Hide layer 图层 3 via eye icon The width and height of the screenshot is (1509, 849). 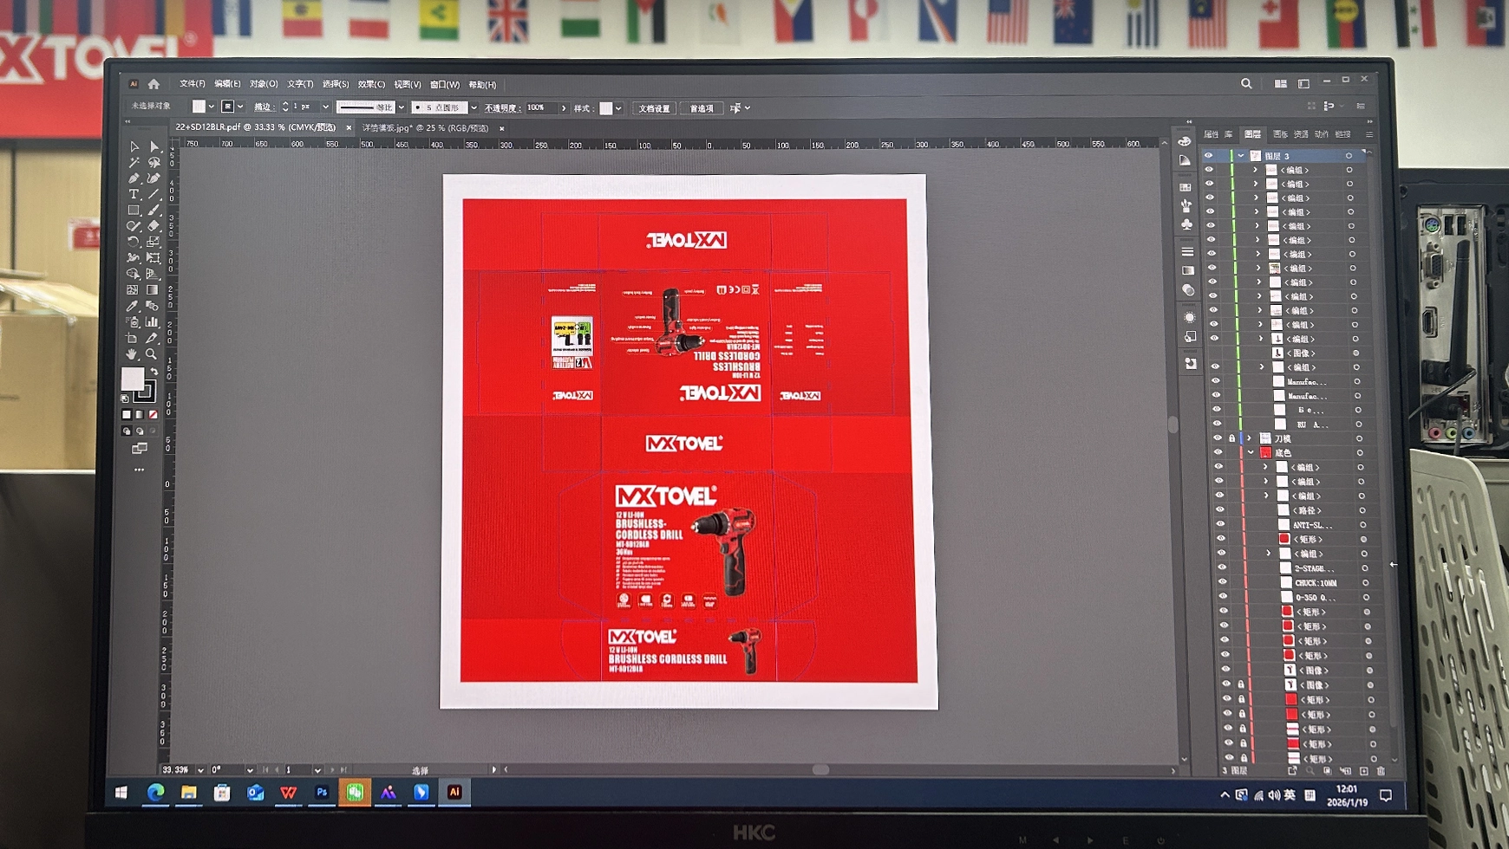(1208, 156)
